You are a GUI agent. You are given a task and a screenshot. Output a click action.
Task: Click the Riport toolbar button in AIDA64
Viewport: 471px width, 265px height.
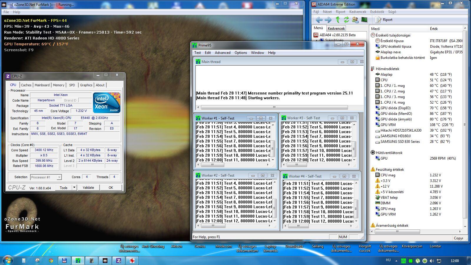384,20
